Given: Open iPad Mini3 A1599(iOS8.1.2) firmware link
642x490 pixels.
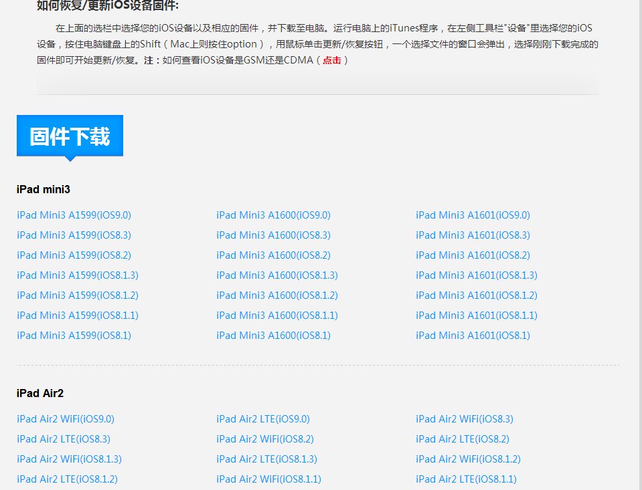Looking at the screenshot, I should pyautogui.click(x=78, y=295).
